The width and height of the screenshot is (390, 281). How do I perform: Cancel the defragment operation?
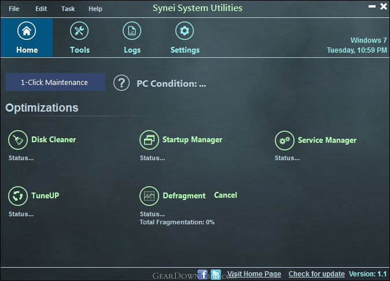226,195
